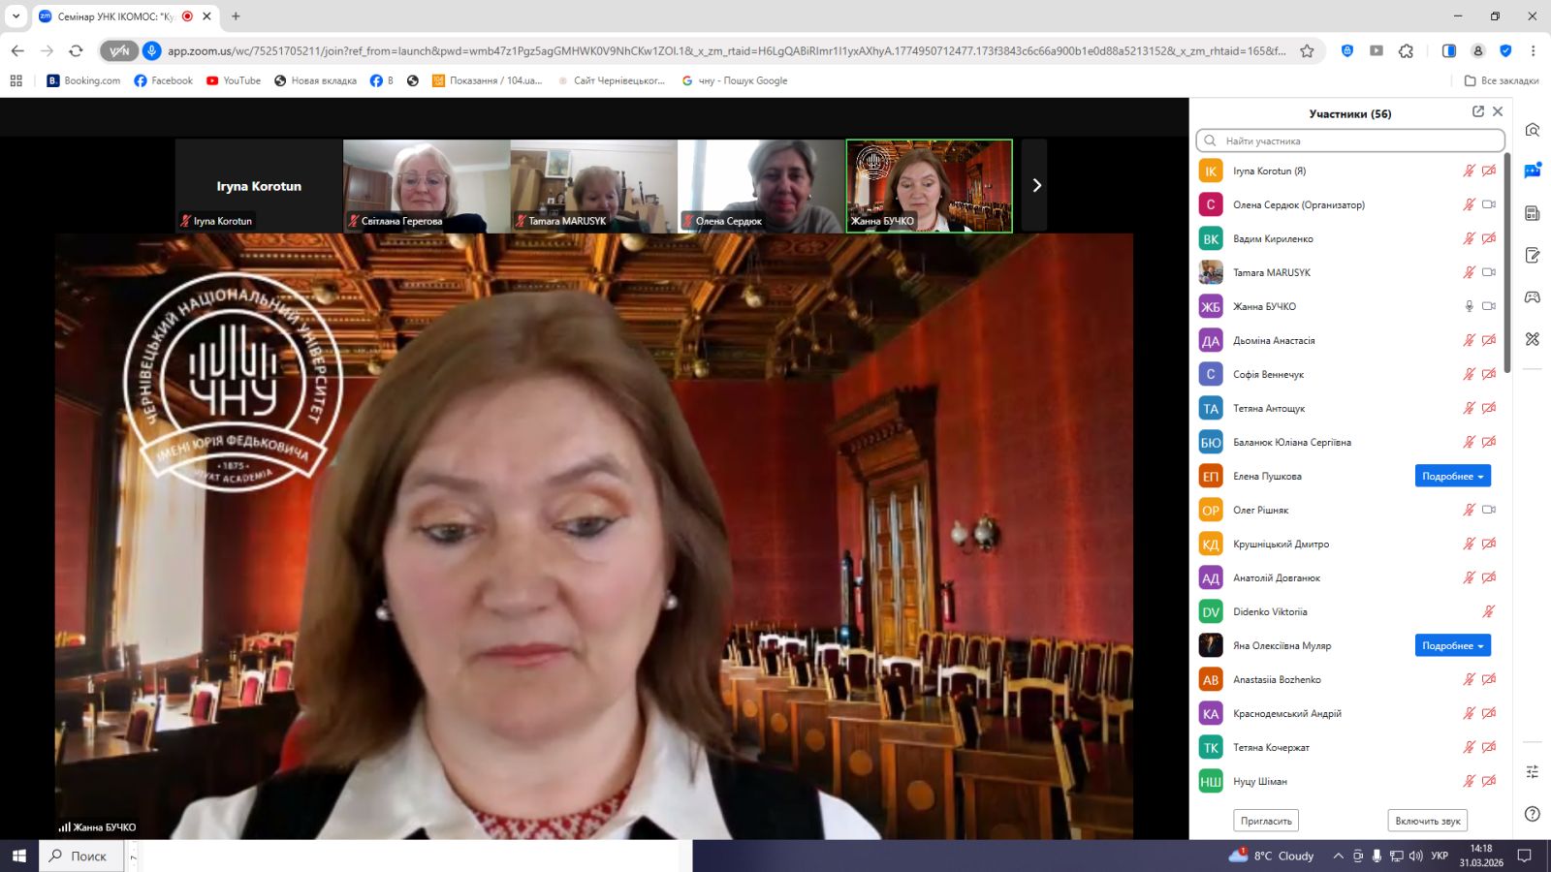
Task: Open the Все закладки folder
Action: tap(1501, 80)
